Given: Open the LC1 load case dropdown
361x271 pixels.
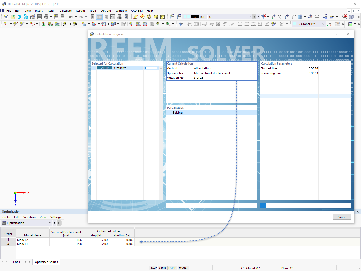Looking at the screenshot, I should point(249,17).
